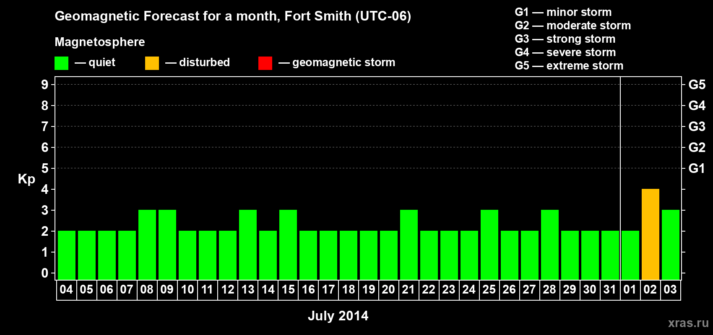Click 'G2 — moderate storm' legend line

(x=573, y=26)
